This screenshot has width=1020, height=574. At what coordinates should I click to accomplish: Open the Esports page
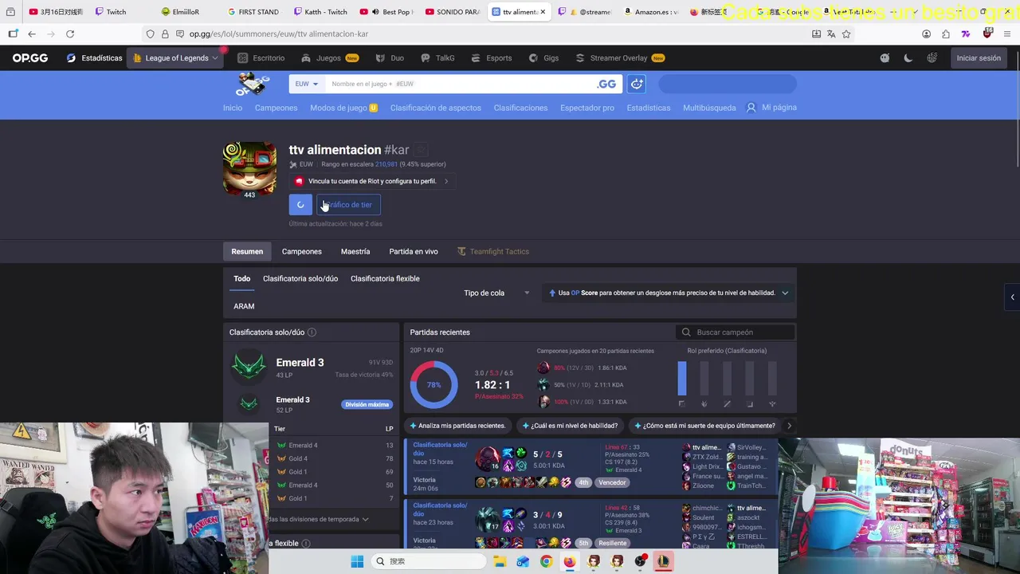[x=492, y=58]
